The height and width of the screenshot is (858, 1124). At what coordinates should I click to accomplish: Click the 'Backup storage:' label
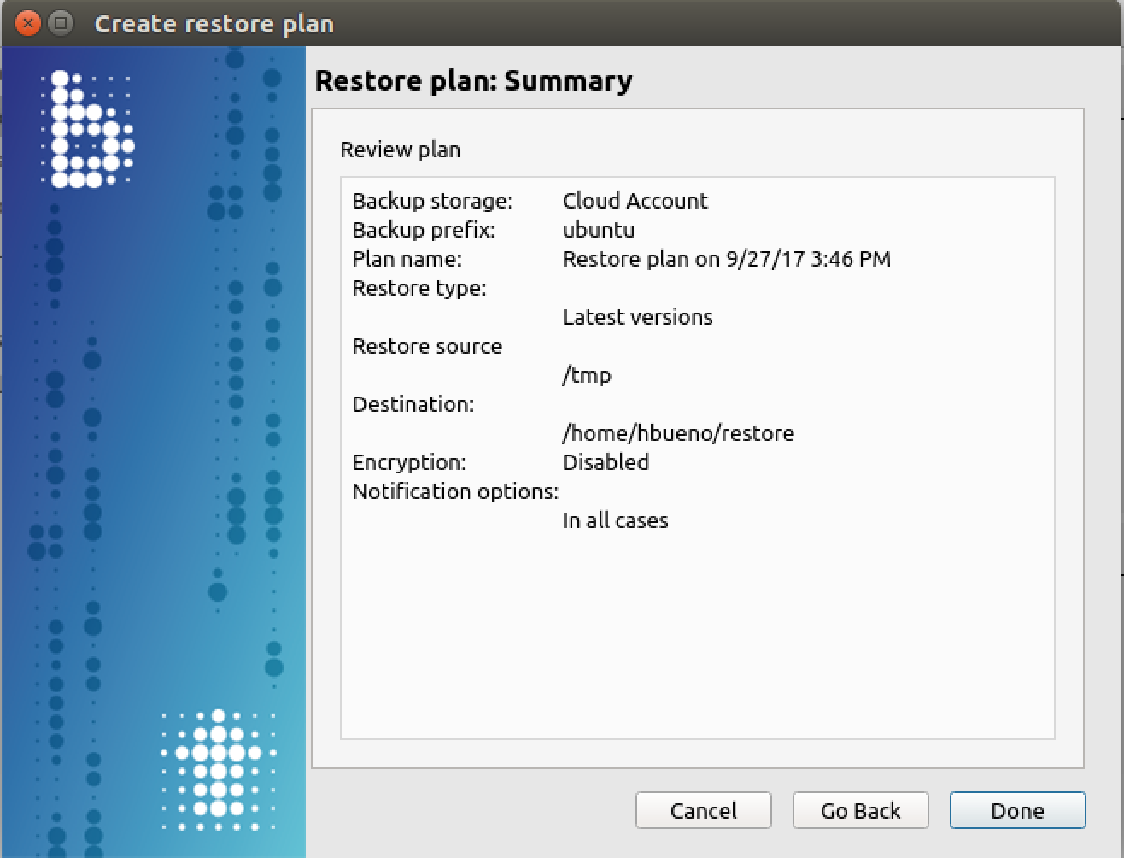[432, 201]
